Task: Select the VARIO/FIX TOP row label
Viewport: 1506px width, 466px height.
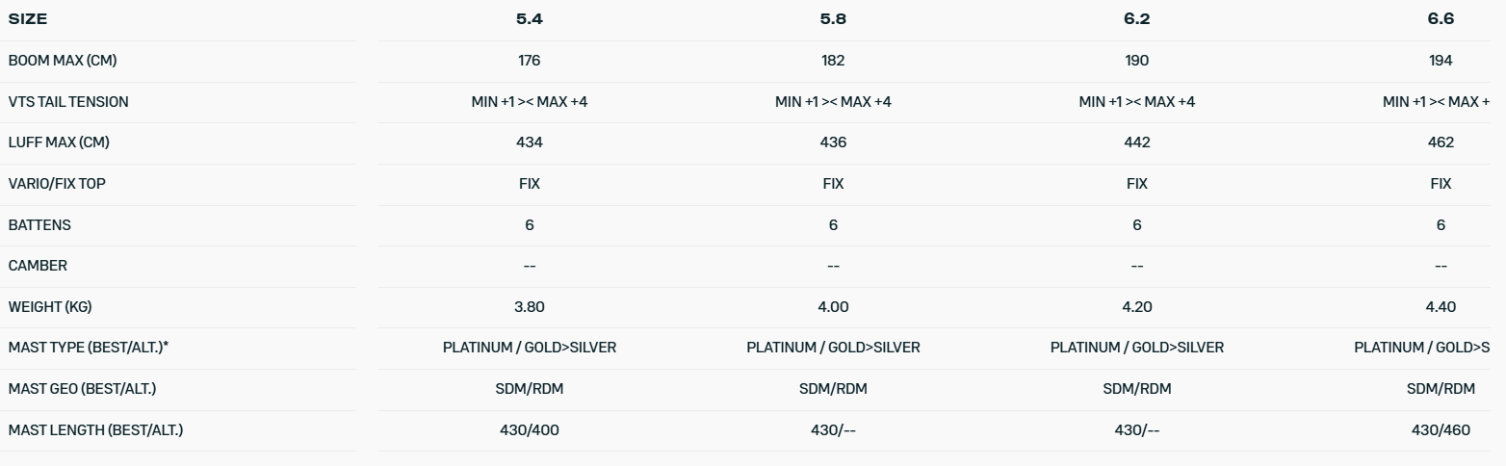Action: coord(57,184)
